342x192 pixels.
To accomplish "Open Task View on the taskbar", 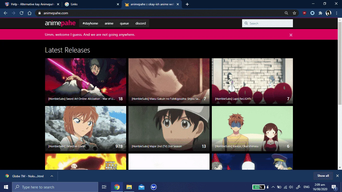I will [x=104, y=187].
